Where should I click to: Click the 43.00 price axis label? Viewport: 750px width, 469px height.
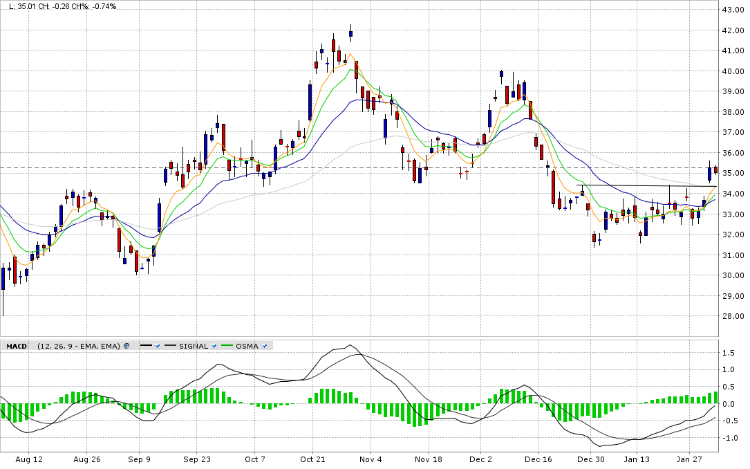pyautogui.click(x=733, y=10)
